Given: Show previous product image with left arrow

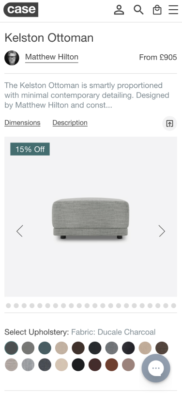Looking at the screenshot, I should point(19,231).
